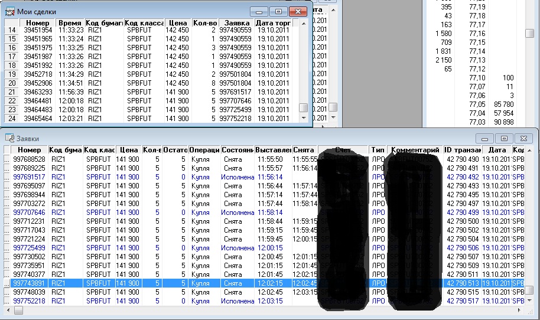The height and width of the screenshot is (320, 540).
Task: Maximize the Заявки window
Action: tap(504, 138)
